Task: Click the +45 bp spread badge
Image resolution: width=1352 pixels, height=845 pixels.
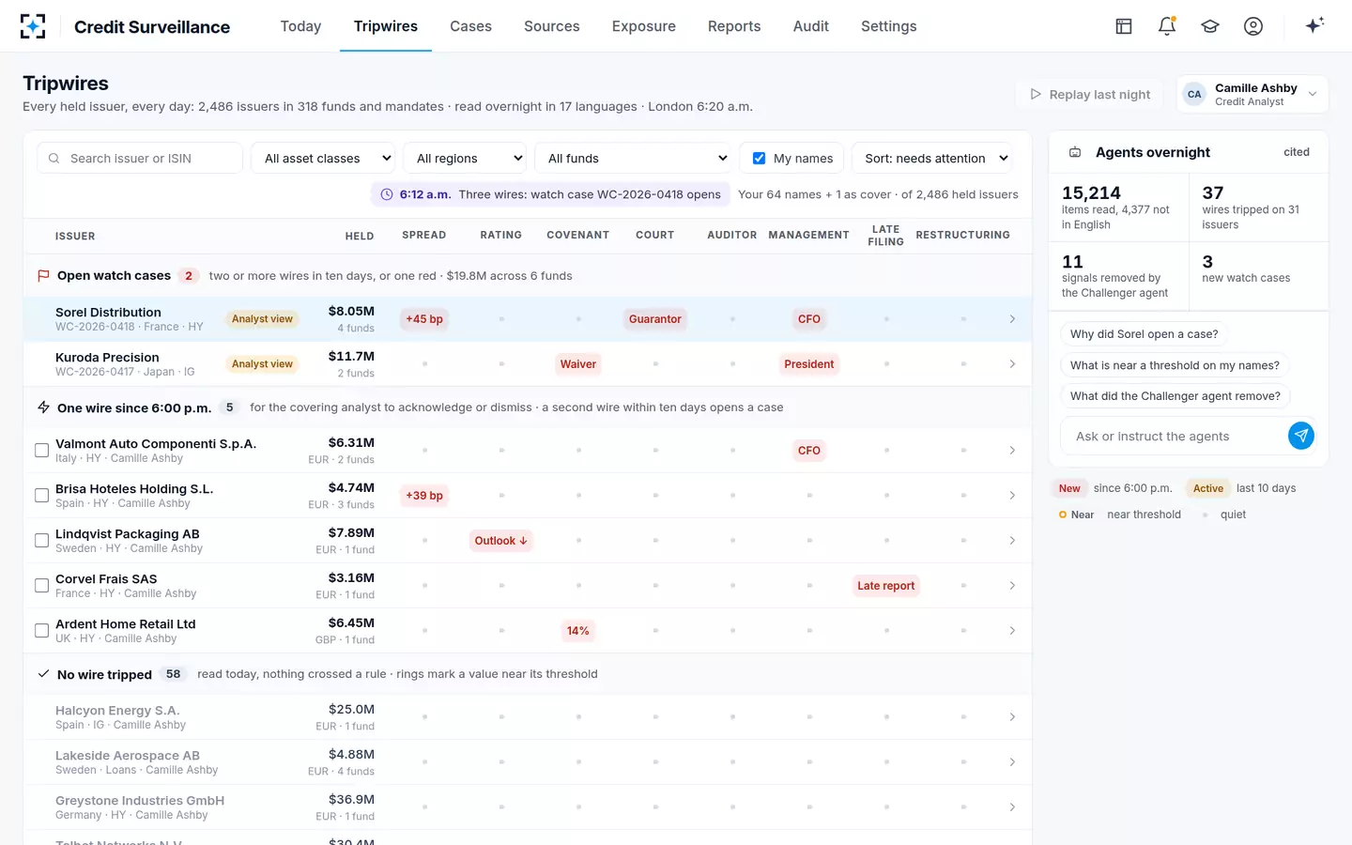Action: (424, 319)
